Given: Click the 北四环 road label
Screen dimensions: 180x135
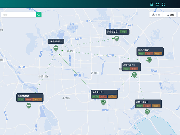Looking at the screenshot, I should point(78,39).
